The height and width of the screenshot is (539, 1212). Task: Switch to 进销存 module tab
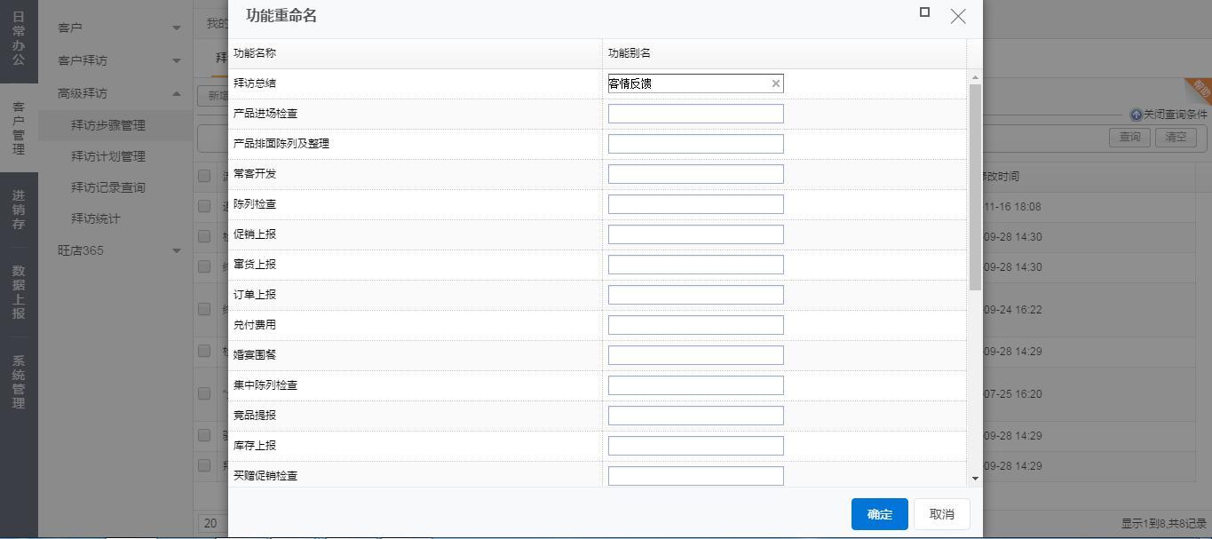[19, 210]
